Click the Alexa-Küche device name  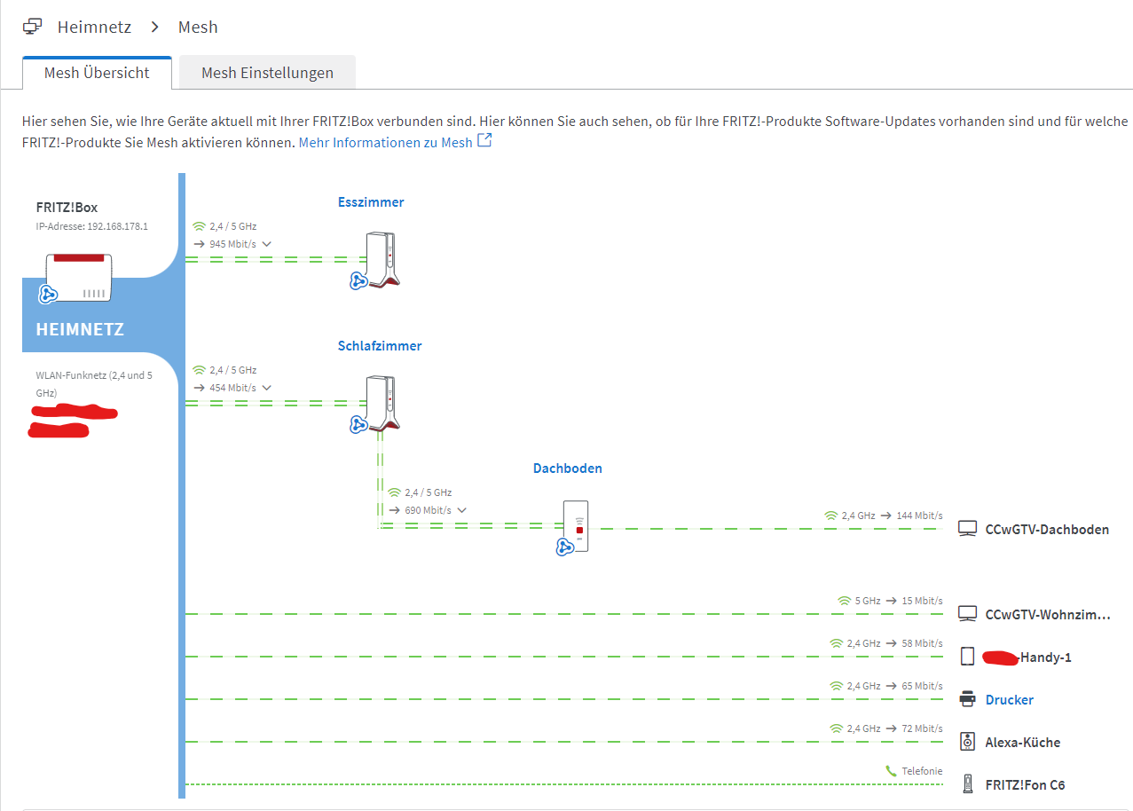click(1023, 743)
